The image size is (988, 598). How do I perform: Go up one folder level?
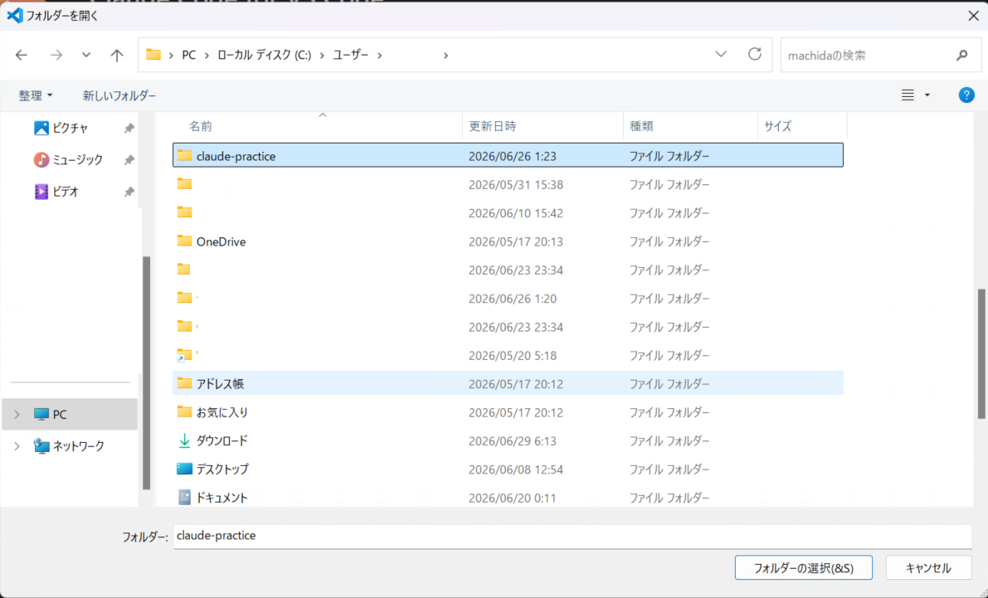(117, 56)
